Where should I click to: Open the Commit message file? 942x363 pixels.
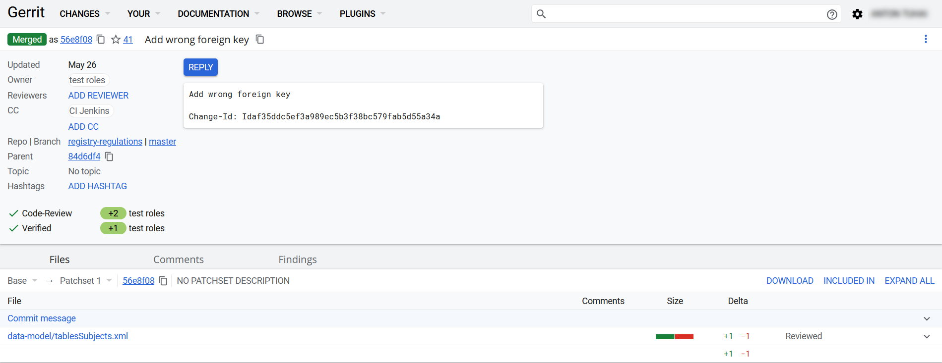[42, 318]
